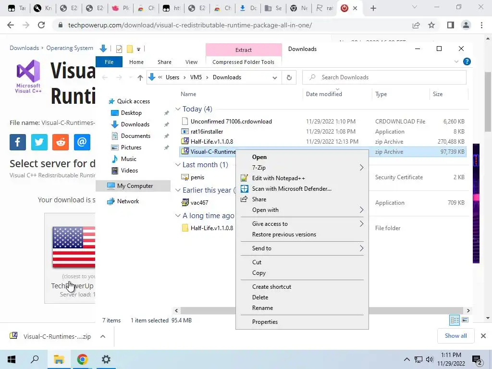
Task: Click the New folder quick access icon
Action: tap(130, 49)
